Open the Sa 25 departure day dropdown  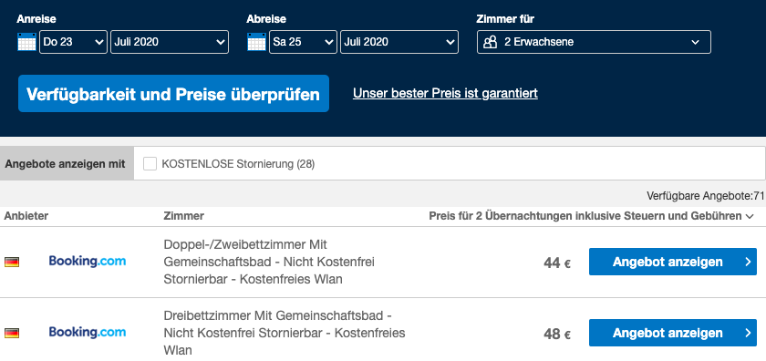(303, 42)
